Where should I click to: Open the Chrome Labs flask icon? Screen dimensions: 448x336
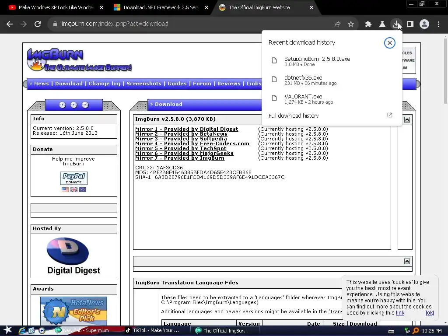click(382, 24)
